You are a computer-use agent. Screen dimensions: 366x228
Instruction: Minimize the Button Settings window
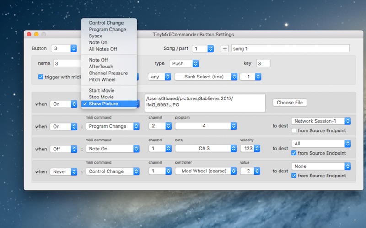click(x=36, y=35)
